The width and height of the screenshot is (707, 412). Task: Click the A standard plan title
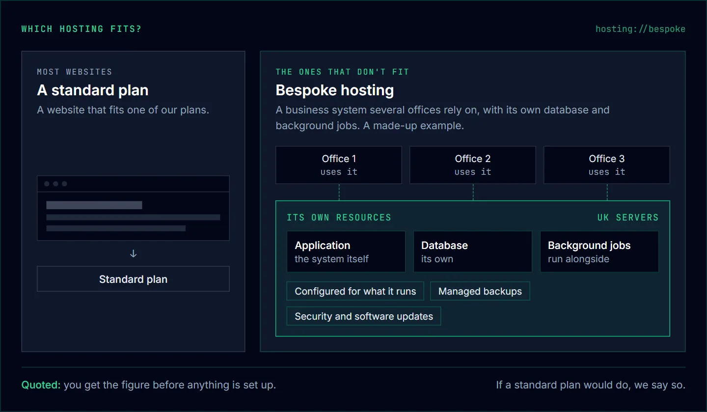pyautogui.click(x=93, y=90)
